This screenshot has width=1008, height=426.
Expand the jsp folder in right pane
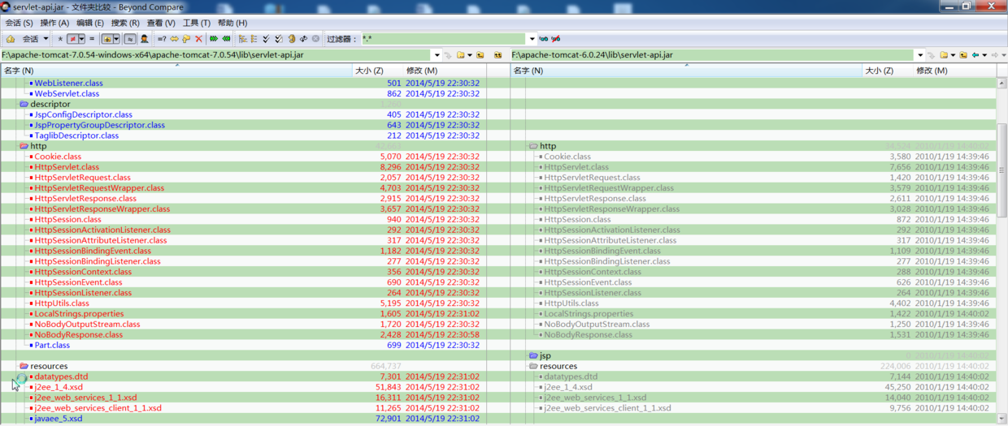click(533, 355)
